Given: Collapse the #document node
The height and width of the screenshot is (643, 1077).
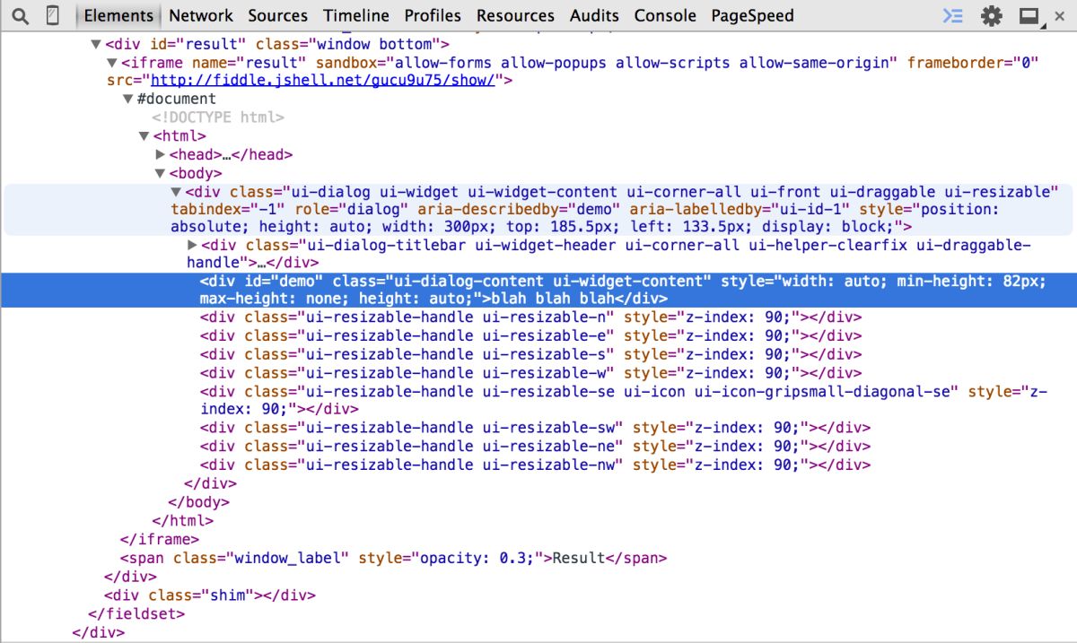Looking at the screenshot, I should 128,99.
